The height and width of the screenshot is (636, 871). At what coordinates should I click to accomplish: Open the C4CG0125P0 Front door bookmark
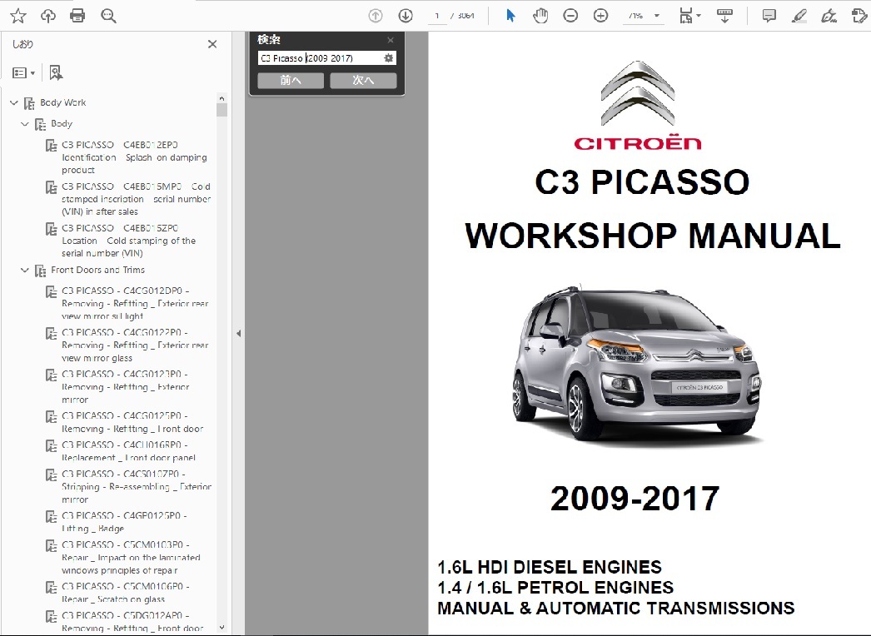[x=132, y=422]
